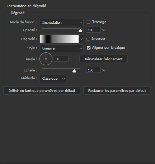Screen dimensions: 155x164
Task: Click the Mode de fusion label
Action: click(x=23, y=22)
